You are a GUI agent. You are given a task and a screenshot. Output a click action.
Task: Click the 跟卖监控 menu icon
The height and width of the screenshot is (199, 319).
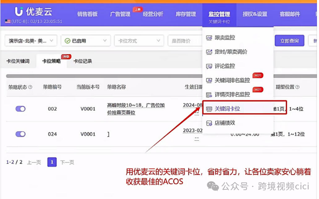(209, 38)
